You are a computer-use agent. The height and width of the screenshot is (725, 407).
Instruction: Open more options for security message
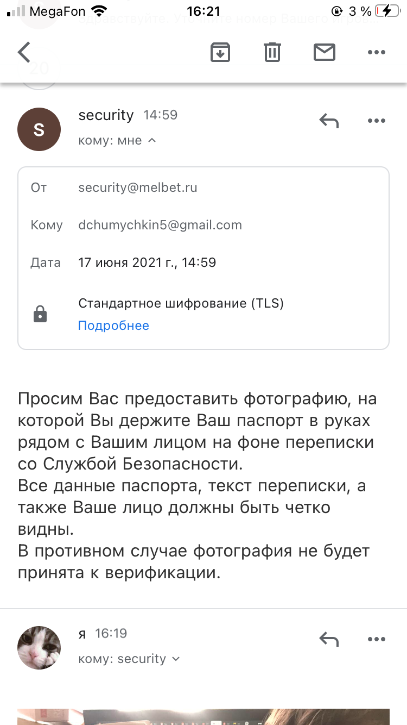tap(376, 121)
